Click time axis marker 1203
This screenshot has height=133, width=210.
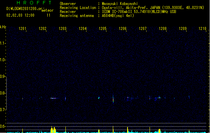click(x=62, y=29)
